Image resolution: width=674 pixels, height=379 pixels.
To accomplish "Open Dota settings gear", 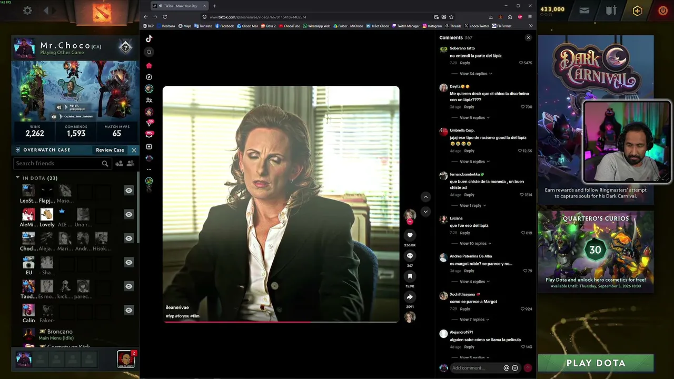I will point(27,10).
